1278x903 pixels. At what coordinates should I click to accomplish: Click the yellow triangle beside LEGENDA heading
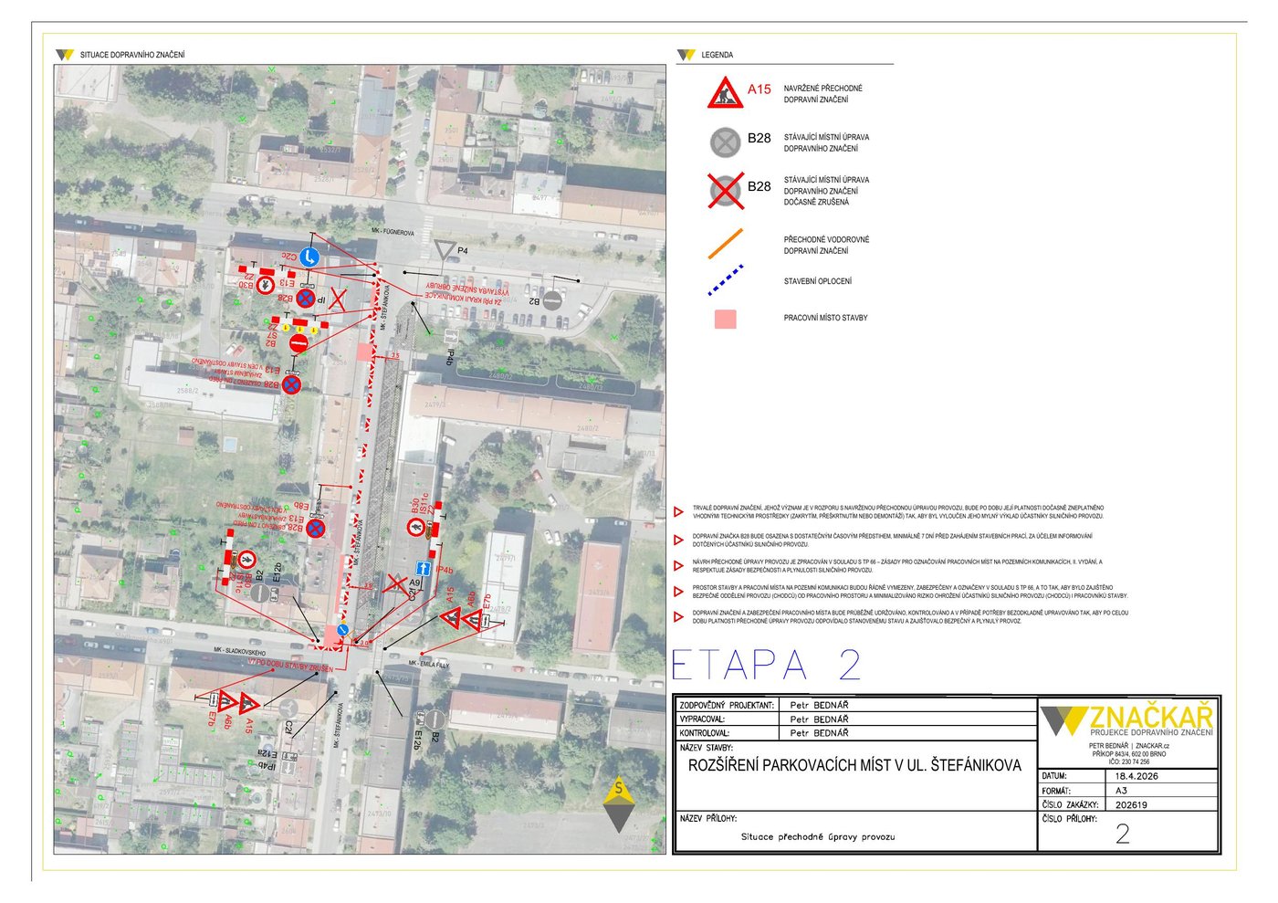pyautogui.click(x=686, y=55)
